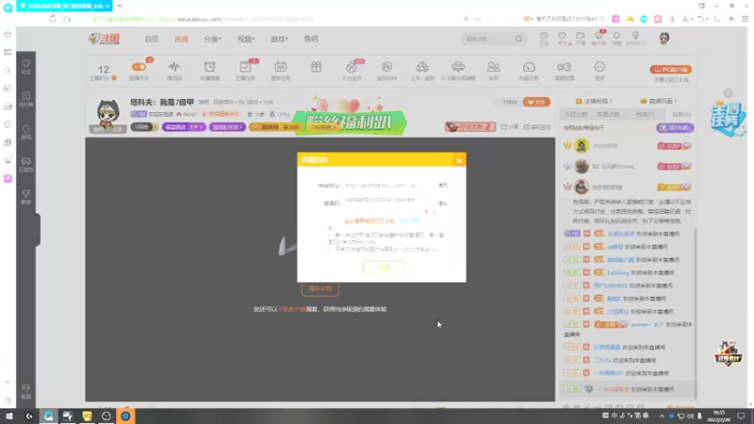The image size is (754, 424).
Task: Click the confirm button in dialog
Action: tap(384, 268)
